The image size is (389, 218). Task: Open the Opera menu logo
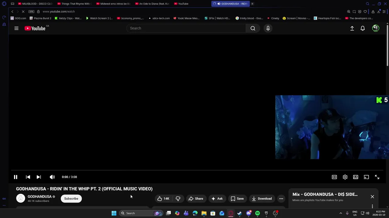pyautogui.click(x=4, y=4)
